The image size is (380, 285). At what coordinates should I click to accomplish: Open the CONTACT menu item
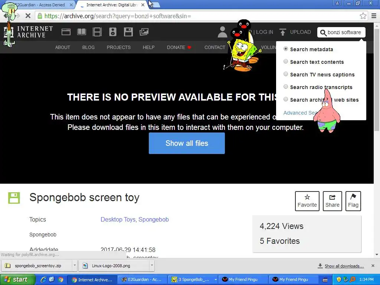[x=215, y=47]
